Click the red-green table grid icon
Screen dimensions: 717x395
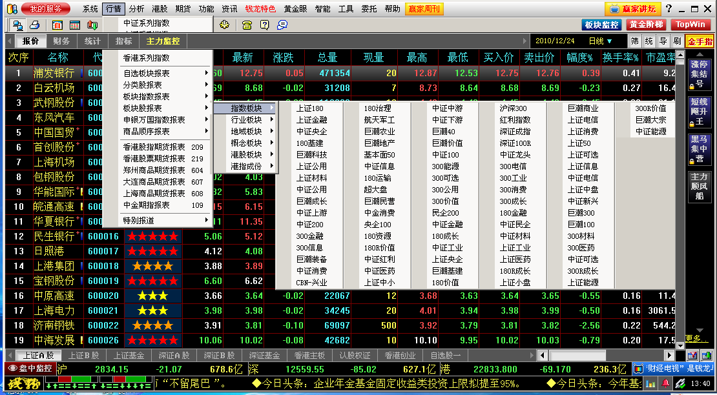pos(74,25)
